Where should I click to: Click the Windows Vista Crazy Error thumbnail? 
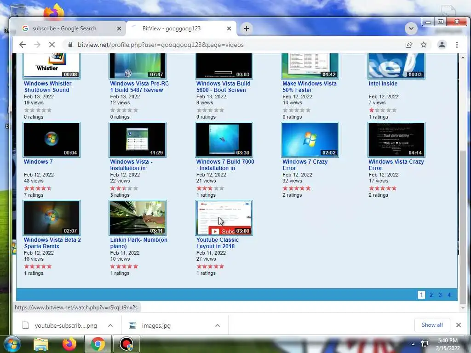click(396, 140)
